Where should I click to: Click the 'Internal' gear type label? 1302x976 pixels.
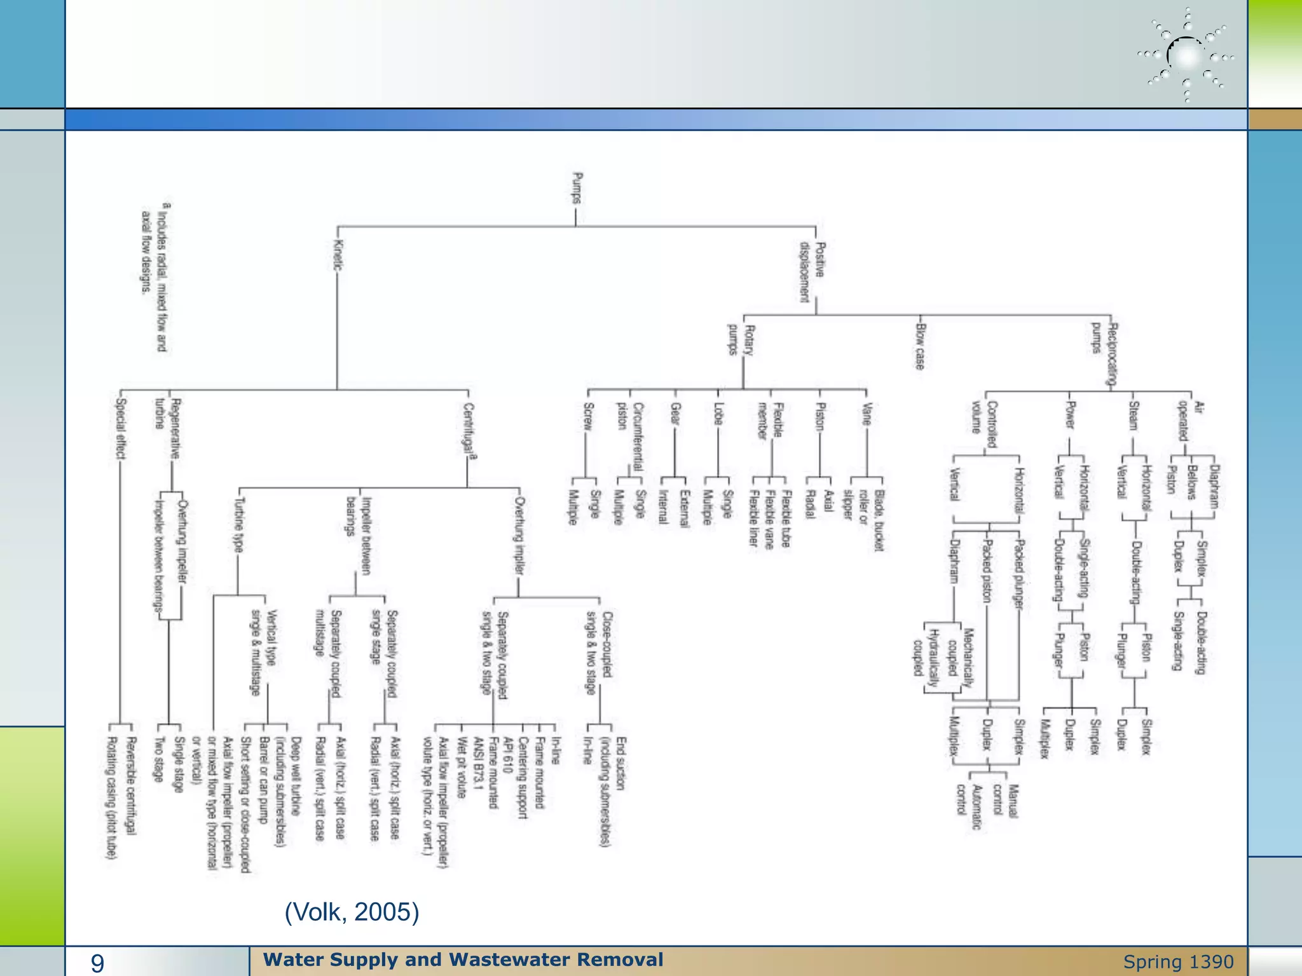tap(662, 506)
